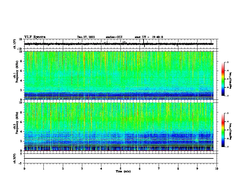The image size is (244, 189).
Task: Click time axis tick label "4"
Action: 101,169
